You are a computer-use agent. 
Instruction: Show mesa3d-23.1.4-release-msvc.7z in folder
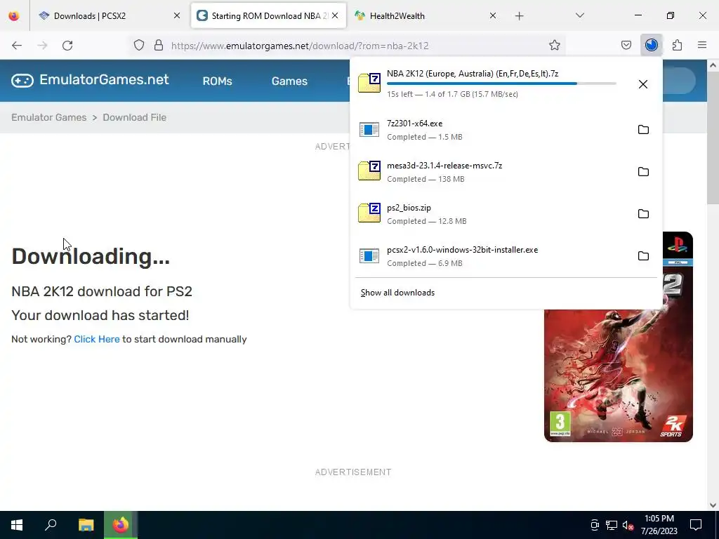click(x=643, y=172)
